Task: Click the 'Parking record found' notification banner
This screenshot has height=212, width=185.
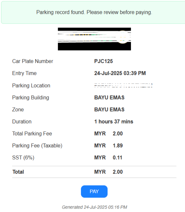Action: point(93,13)
